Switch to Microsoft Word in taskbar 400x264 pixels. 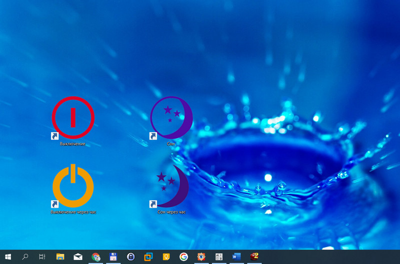pos(236,257)
